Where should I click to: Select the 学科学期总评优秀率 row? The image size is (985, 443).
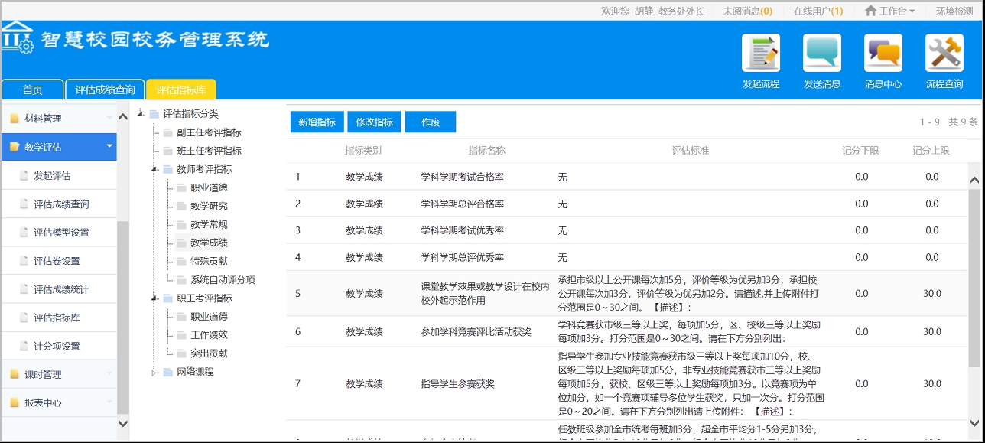click(627, 257)
